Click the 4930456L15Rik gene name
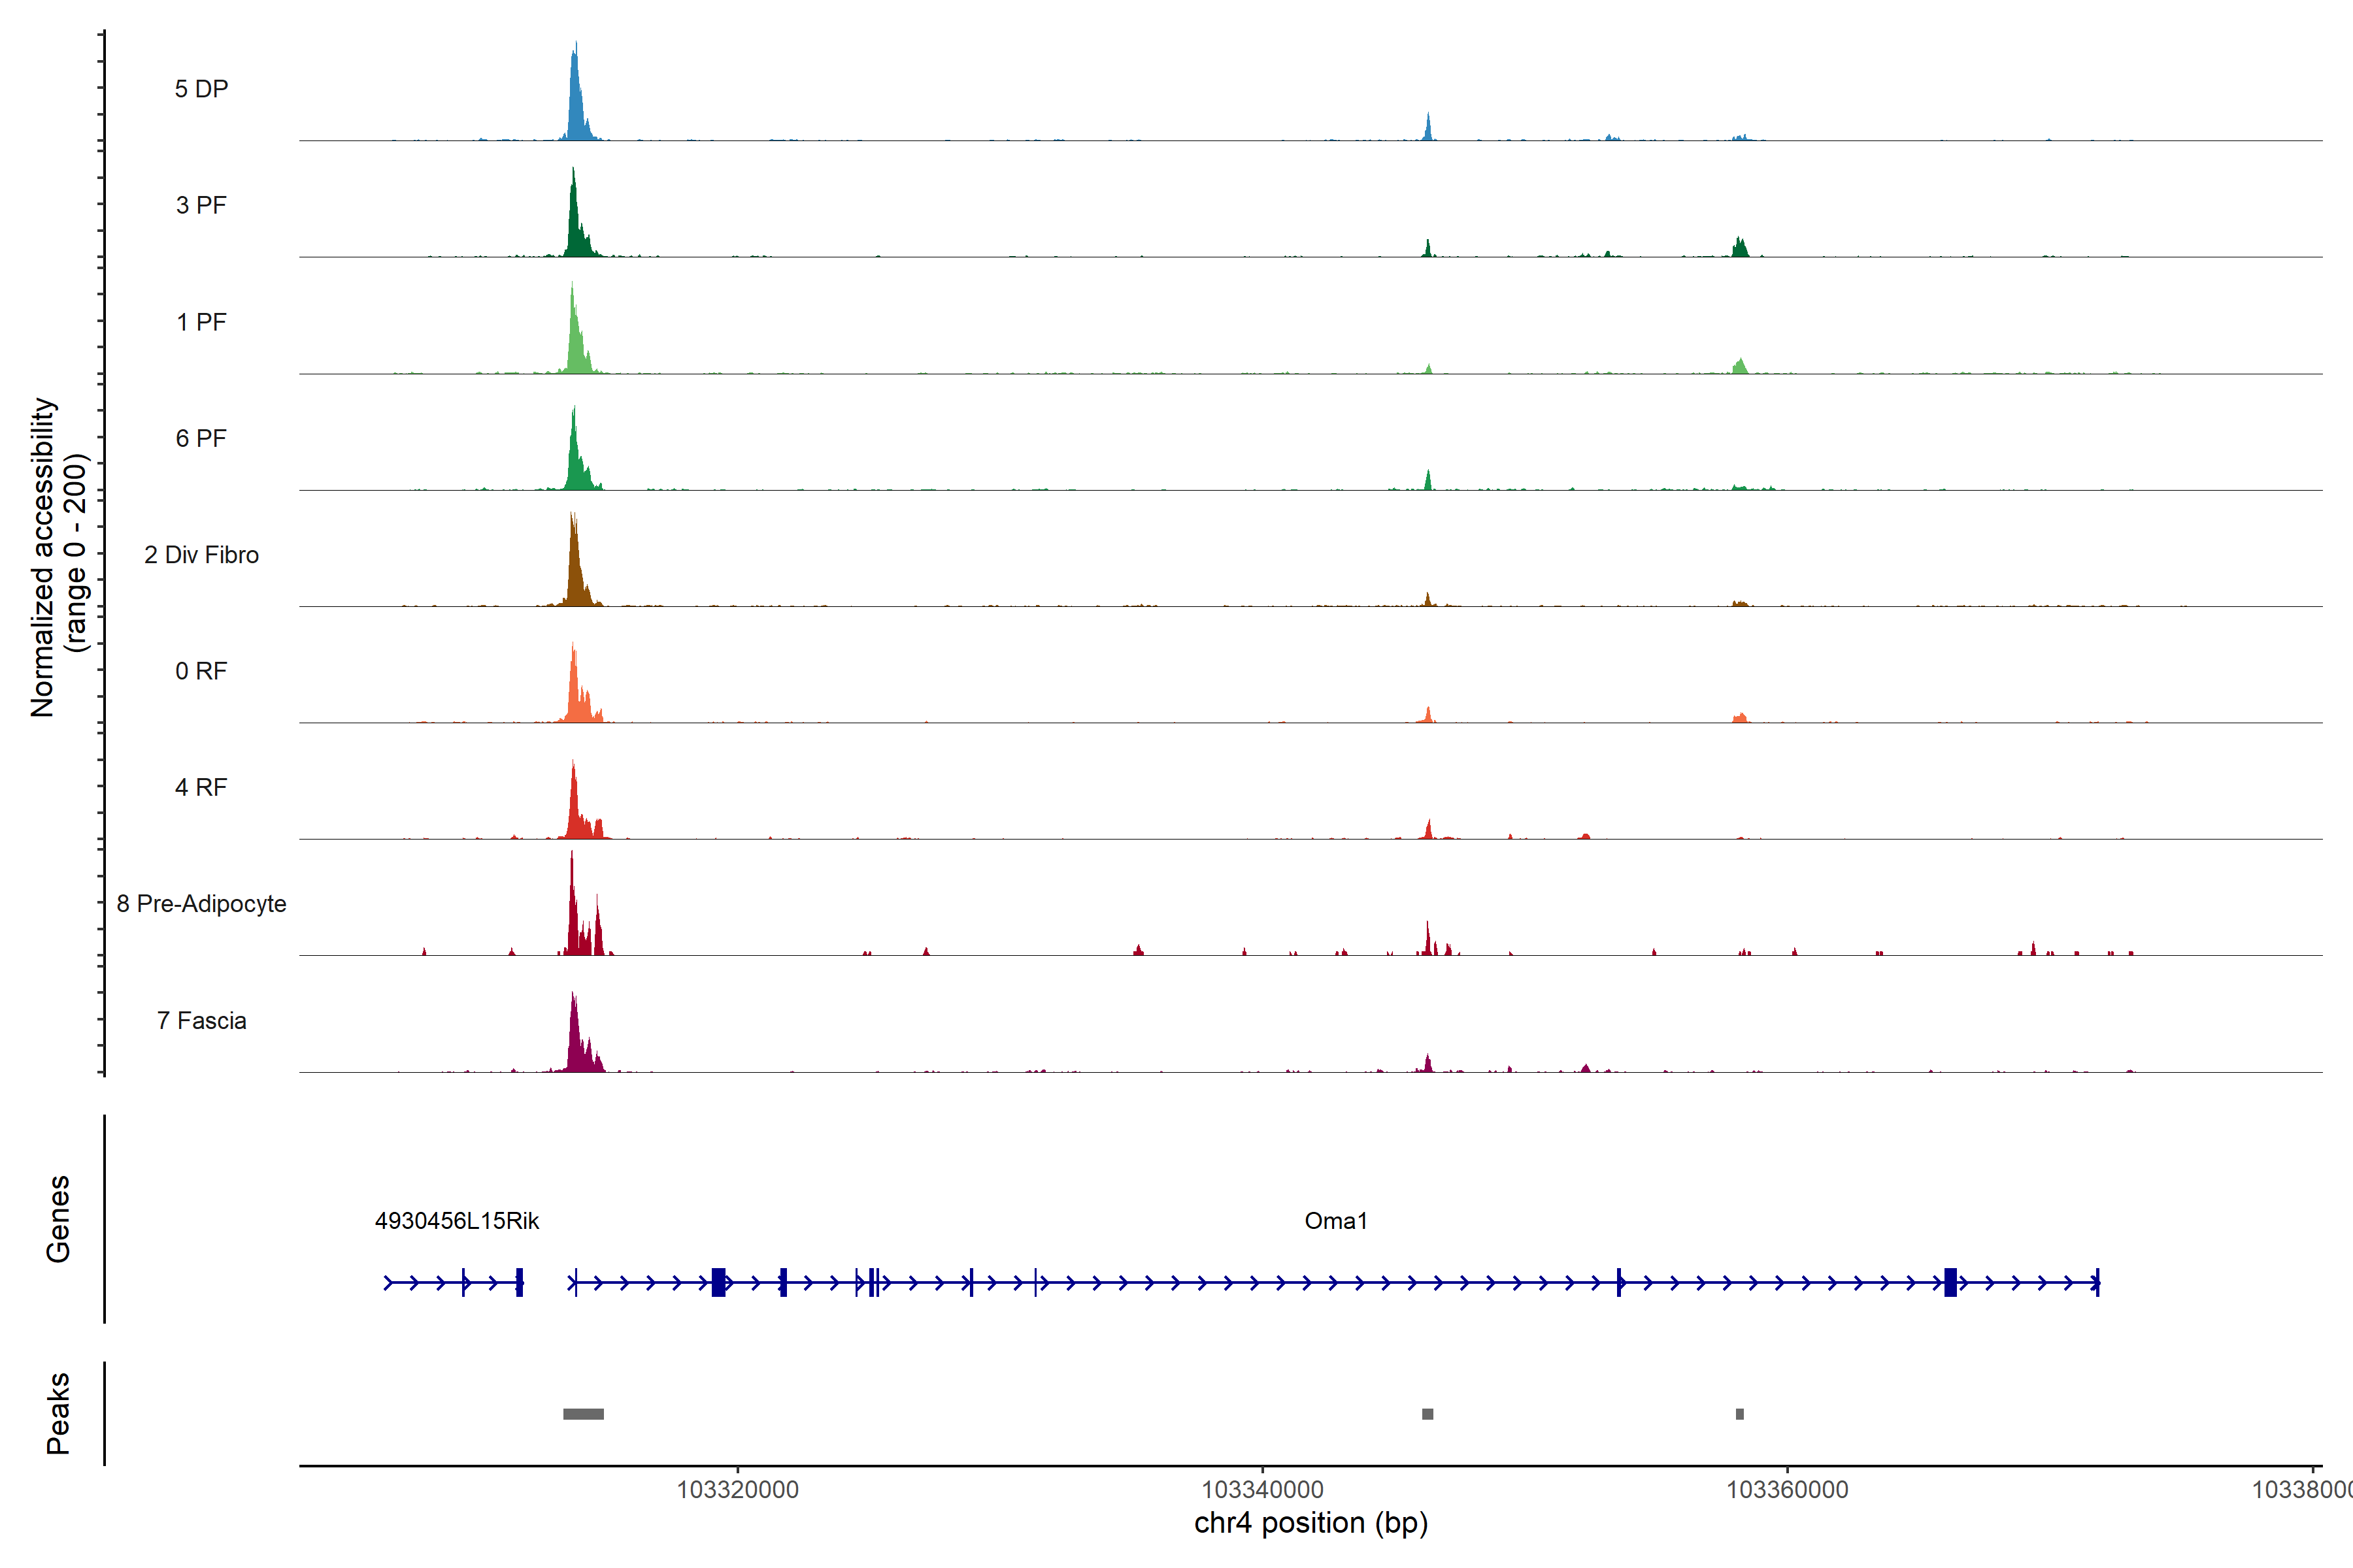Image resolution: width=2353 pixels, height=1568 pixels. pos(456,1221)
